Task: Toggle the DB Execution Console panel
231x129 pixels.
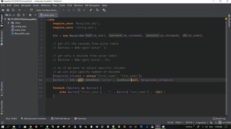Action: 33,119
